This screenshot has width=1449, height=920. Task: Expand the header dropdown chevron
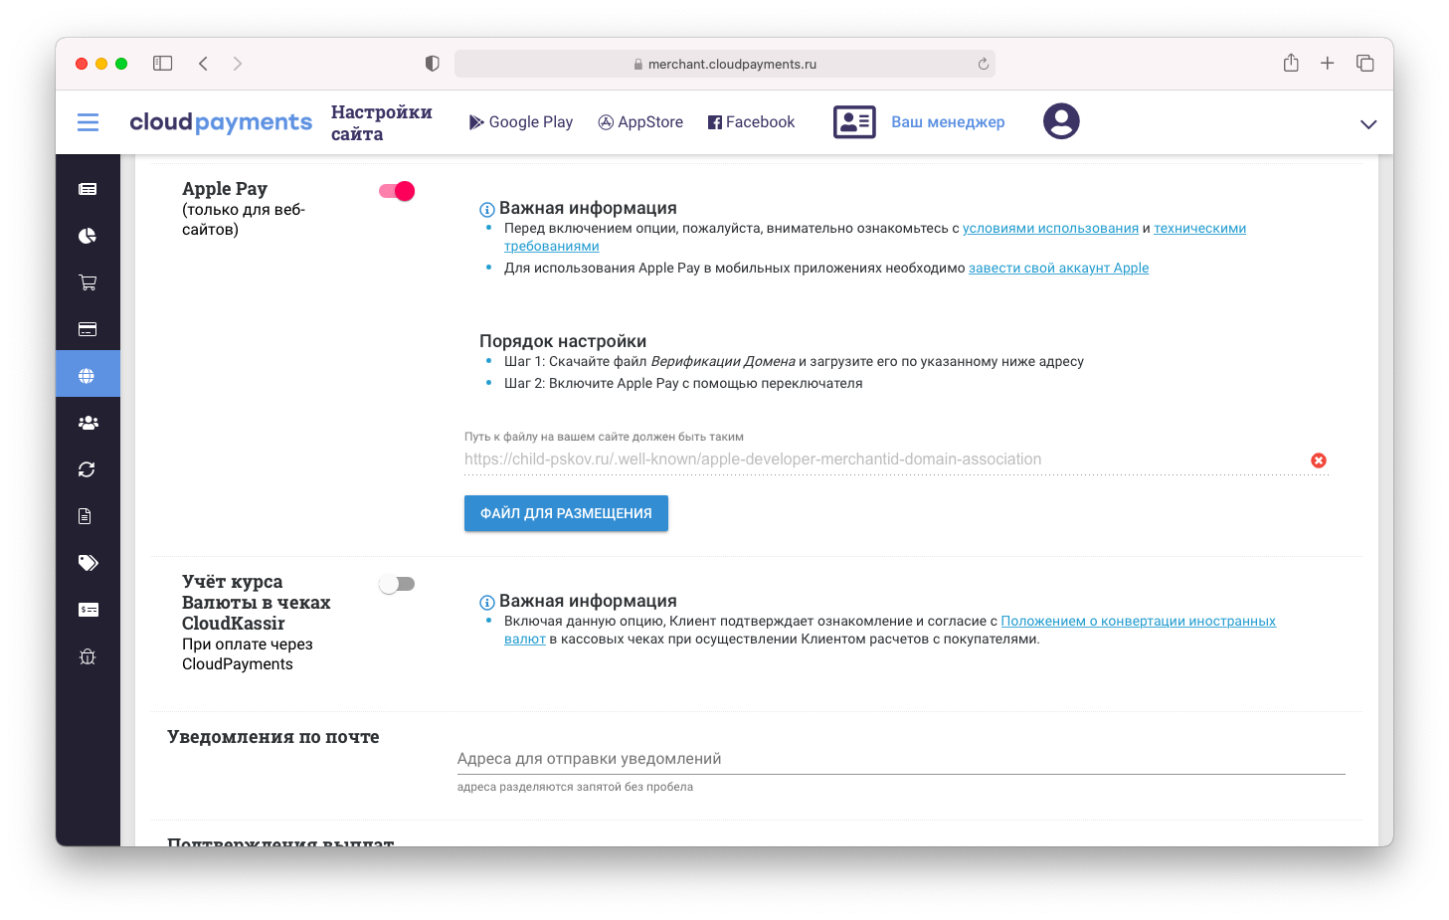click(1368, 124)
